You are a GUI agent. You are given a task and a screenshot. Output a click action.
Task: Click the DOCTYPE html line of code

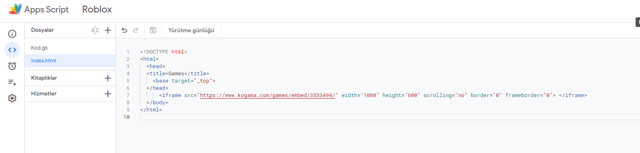[163, 52]
